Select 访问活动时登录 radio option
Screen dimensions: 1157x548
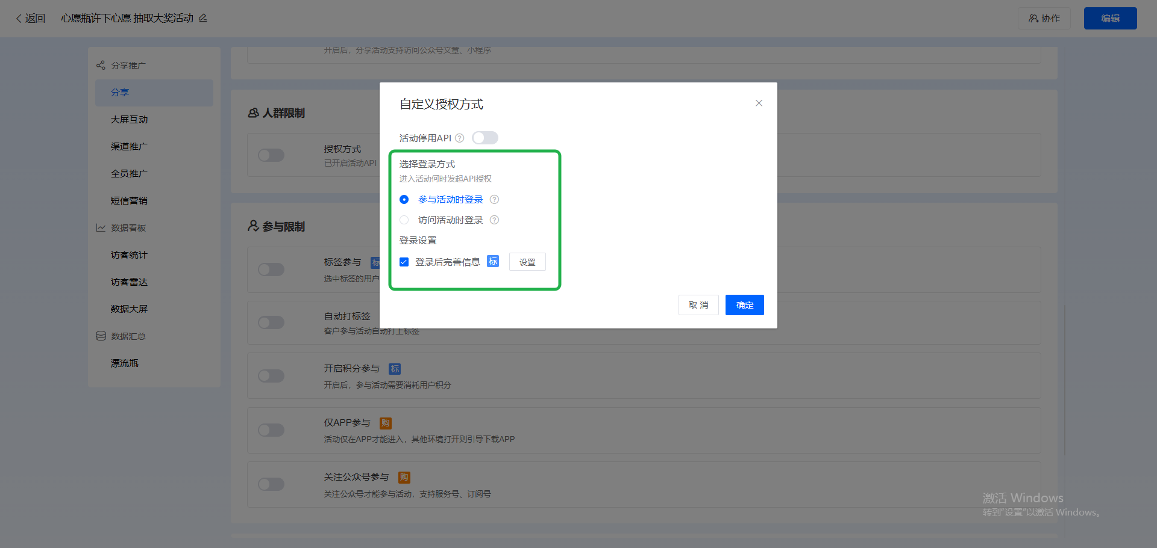point(404,220)
